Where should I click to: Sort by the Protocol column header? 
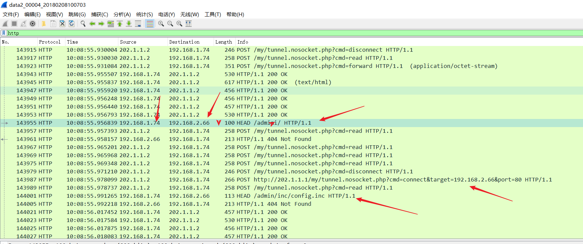pos(51,42)
